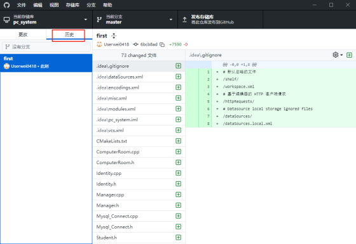
Task: Select the .idea\.gitignore file row
Action: pyautogui.click(x=139, y=66)
